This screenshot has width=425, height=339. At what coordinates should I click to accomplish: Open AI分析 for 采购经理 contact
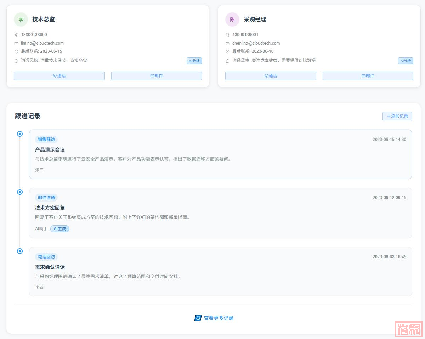click(406, 61)
